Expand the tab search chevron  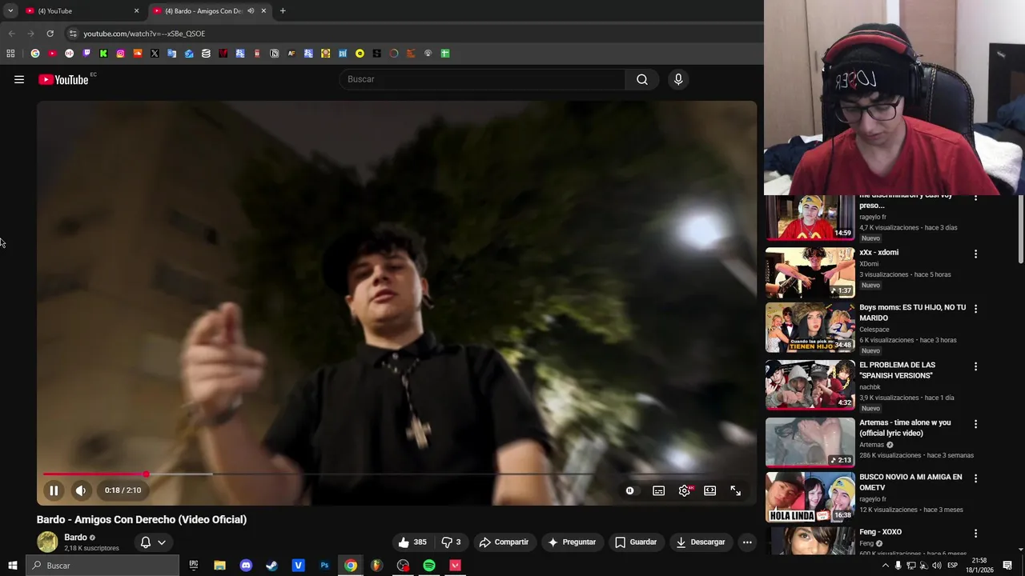(x=10, y=11)
